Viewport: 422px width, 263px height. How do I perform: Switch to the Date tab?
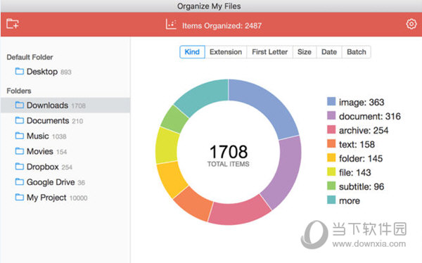pyautogui.click(x=329, y=52)
